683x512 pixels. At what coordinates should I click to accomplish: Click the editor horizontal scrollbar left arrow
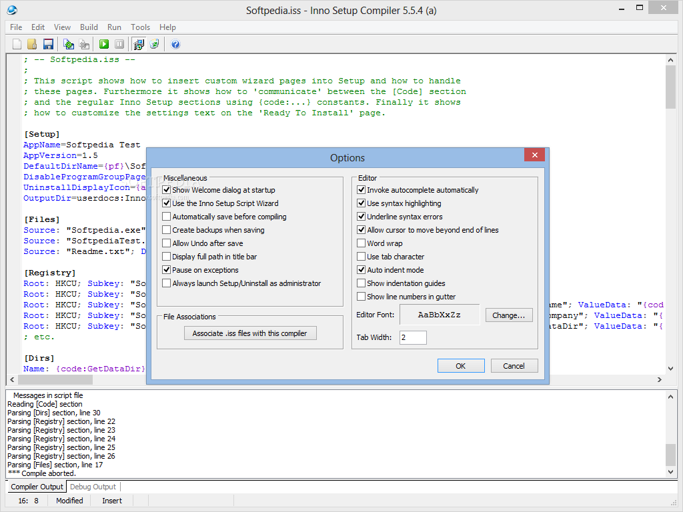coord(12,379)
